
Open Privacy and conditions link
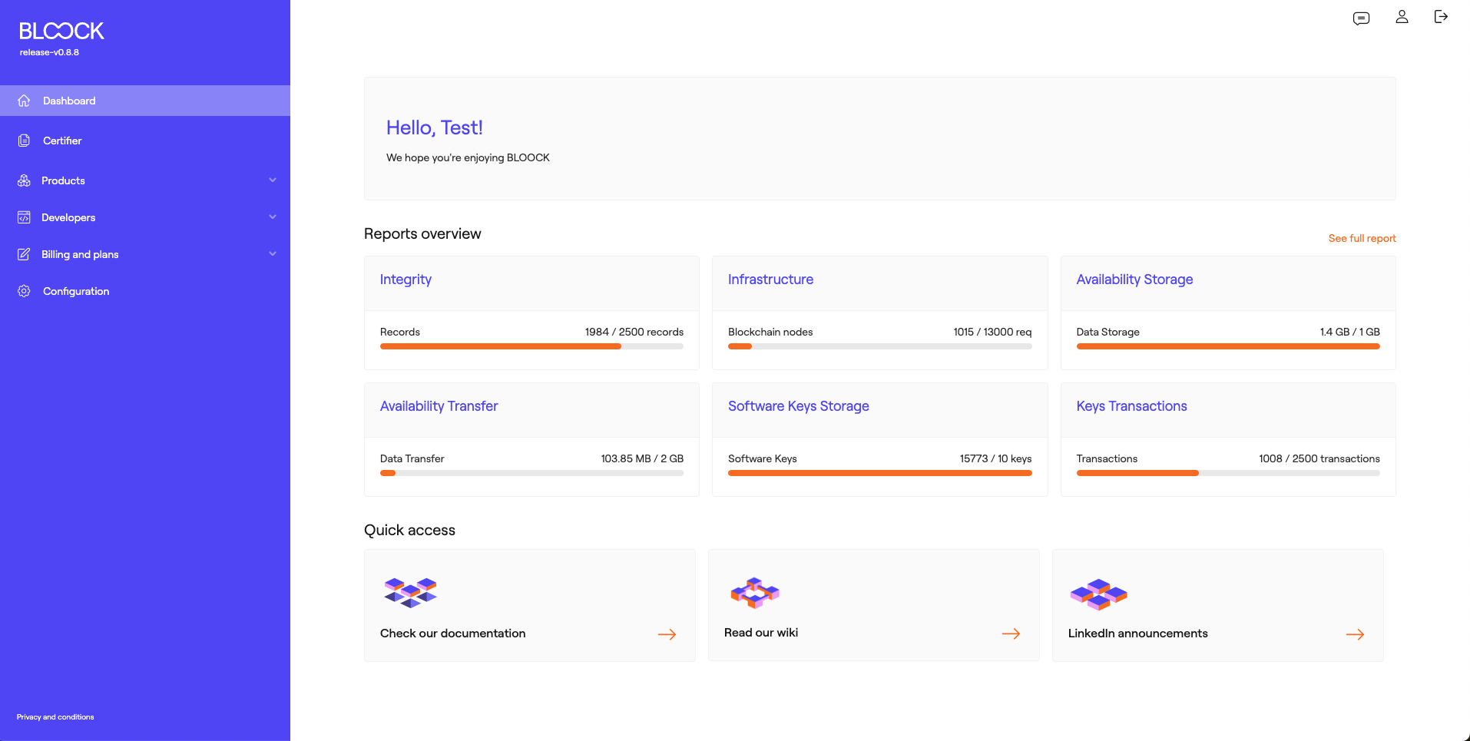tap(55, 717)
